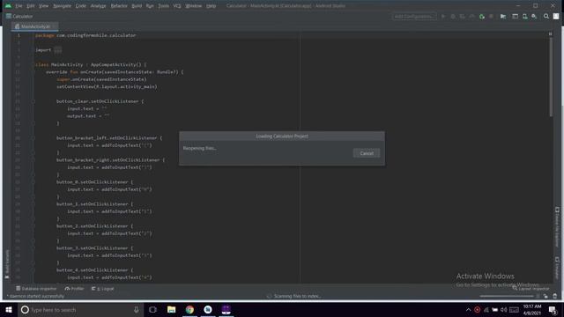Collapse the onCreate function fold marker
The height and width of the screenshot is (317, 564).
click(33, 72)
